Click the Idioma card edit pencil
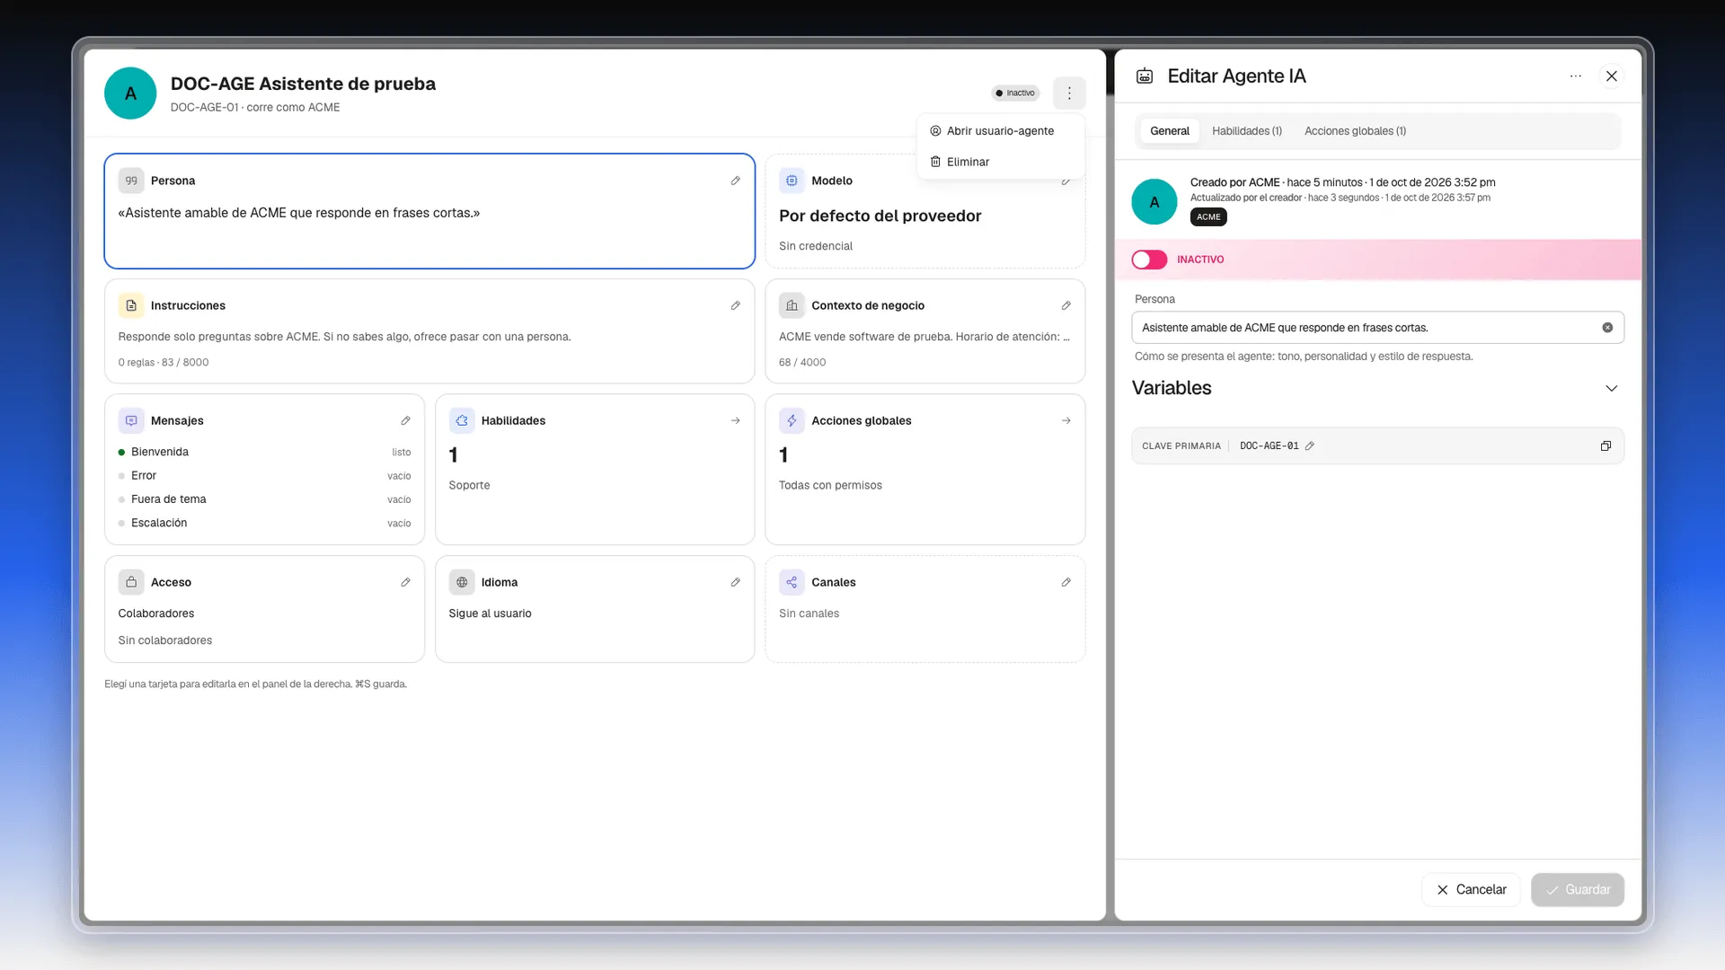 (735, 582)
